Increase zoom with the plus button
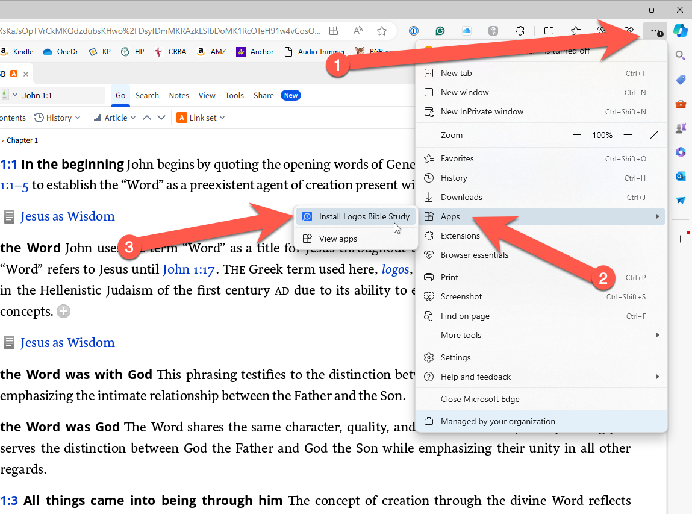Viewport: 692px width, 514px height. click(628, 135)
